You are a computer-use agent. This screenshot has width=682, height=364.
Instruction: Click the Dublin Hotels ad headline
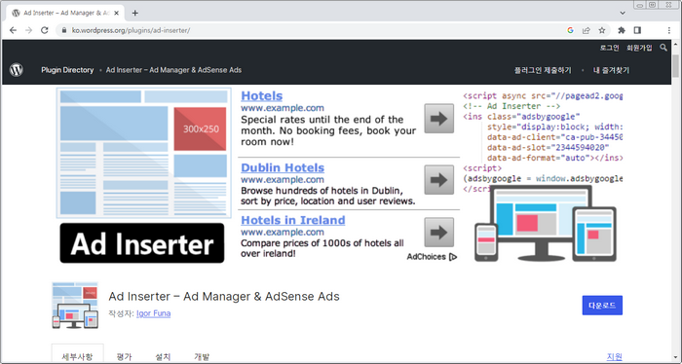tap(283, 167)
